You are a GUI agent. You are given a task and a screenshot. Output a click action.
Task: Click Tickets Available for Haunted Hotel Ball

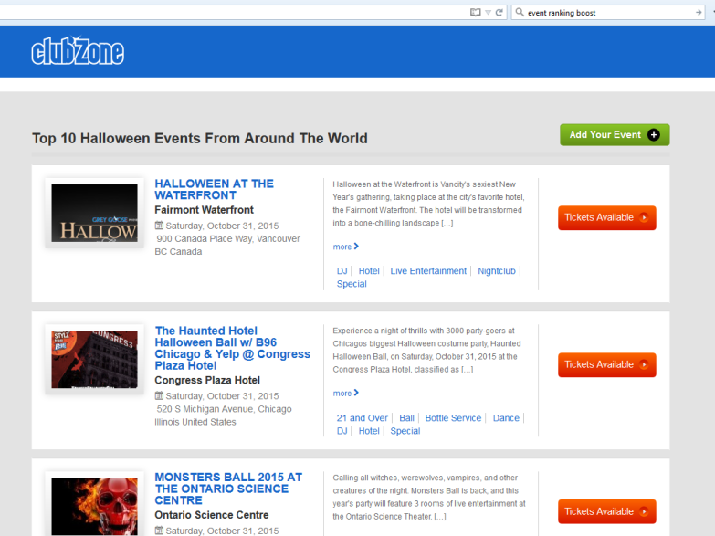point(607,364)
